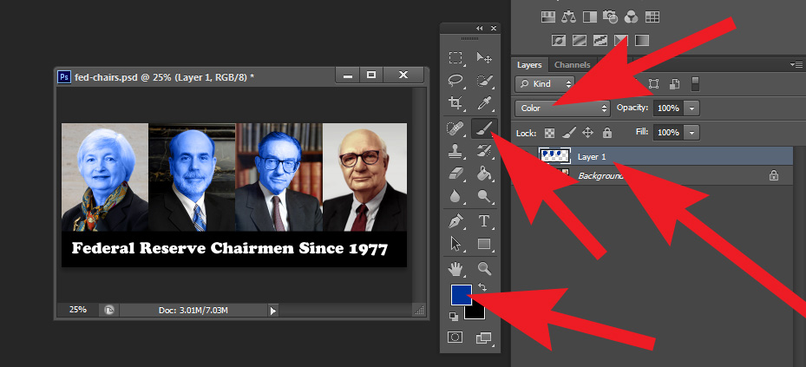The width and height of the screenshot is (806, 367).
Task: Select the History Brush tool
Action: [484, 151]
